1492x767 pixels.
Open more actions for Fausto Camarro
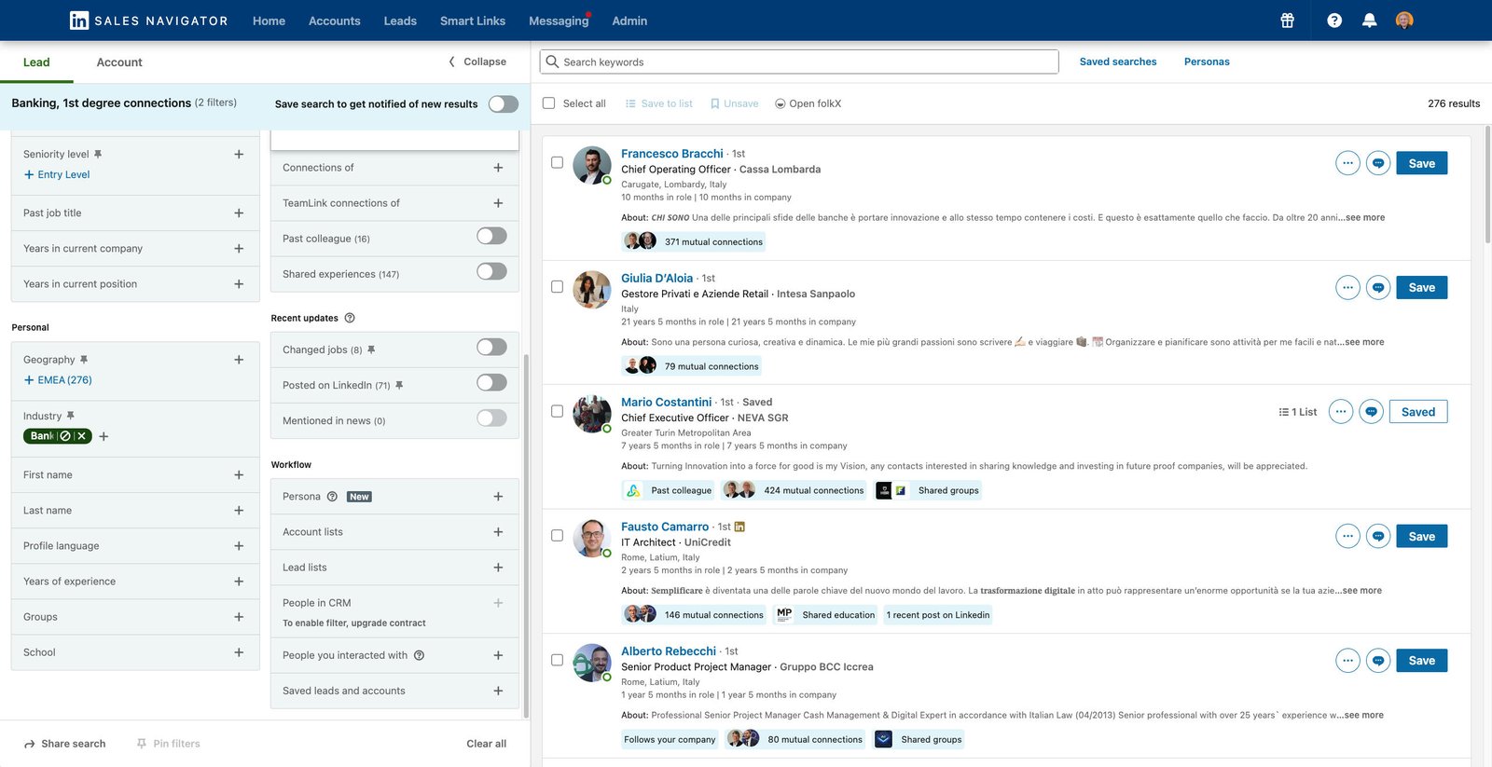tap(1347, 537)
